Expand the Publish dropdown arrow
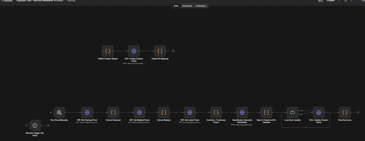This screenshot has width=365, height=141. click(339, 1)
